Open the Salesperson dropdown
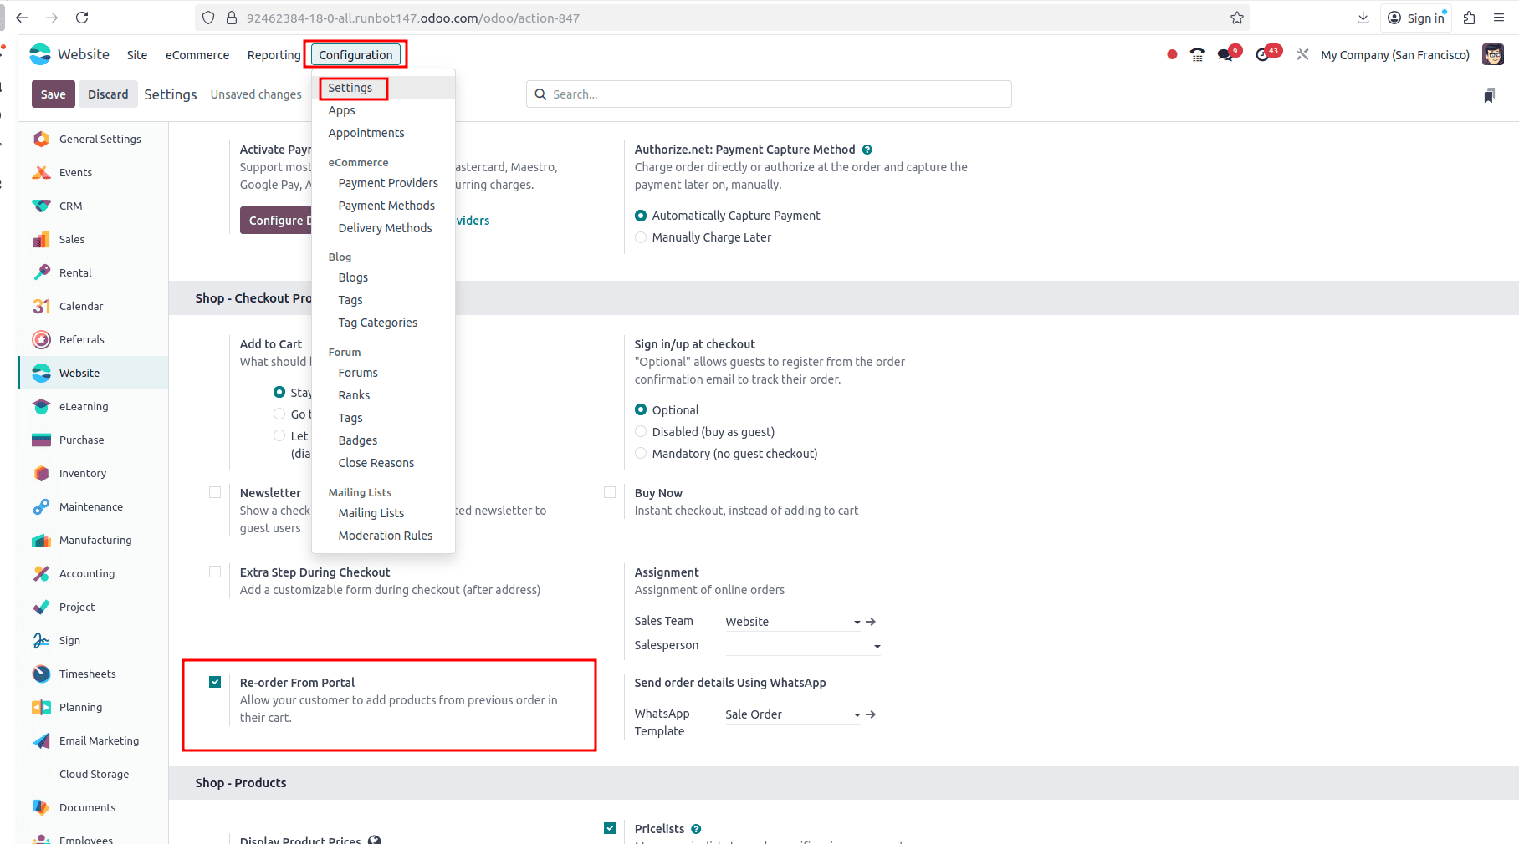 [x=877, y=646]
